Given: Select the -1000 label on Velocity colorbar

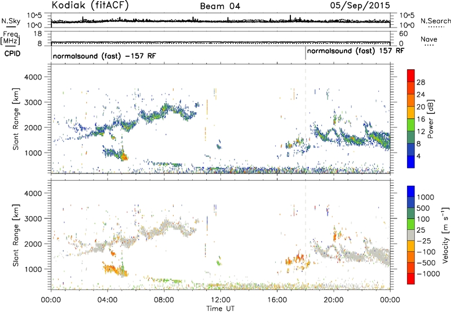Looking at the screenshot, I should 428,274.
